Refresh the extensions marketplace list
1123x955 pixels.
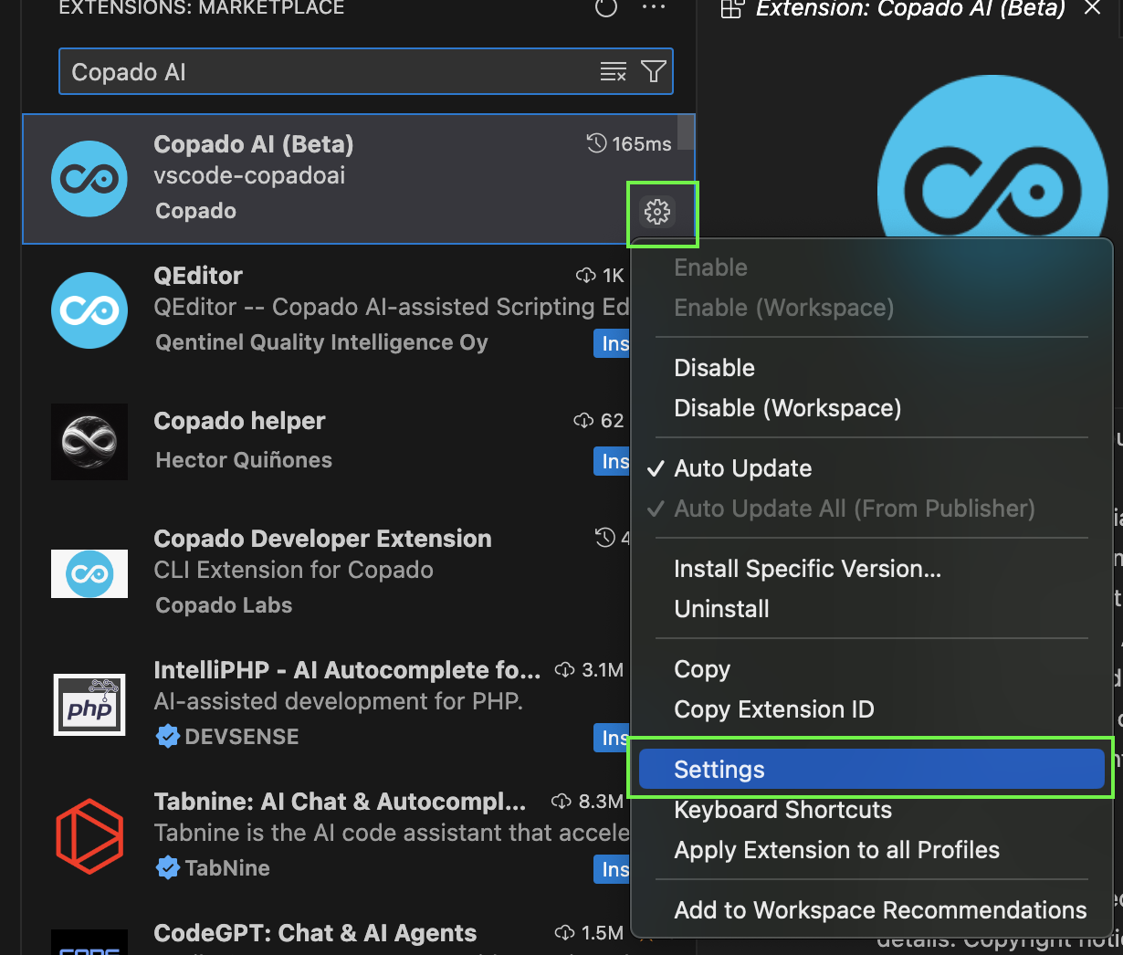[606, 8]
